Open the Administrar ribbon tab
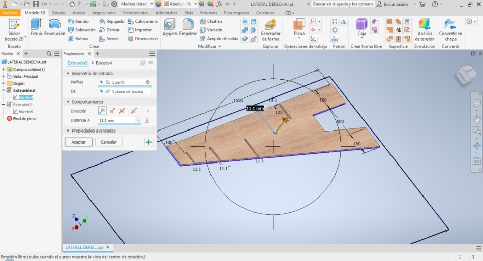This screenshot has height=261, width=483. tap(166, 13)
